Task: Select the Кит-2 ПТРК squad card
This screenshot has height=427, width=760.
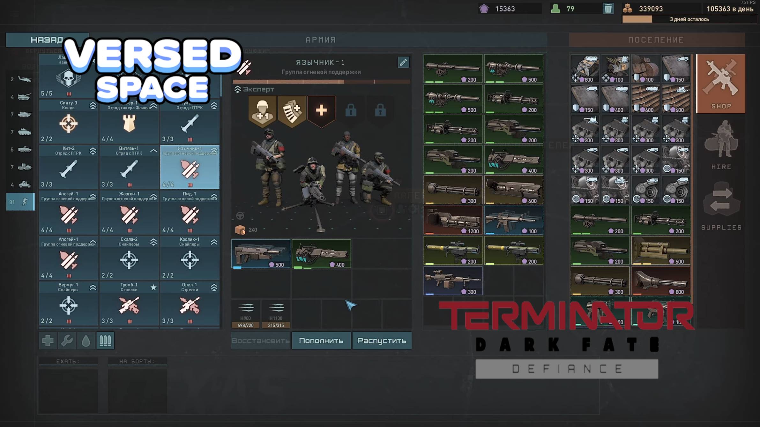Action: pos(68,167)
